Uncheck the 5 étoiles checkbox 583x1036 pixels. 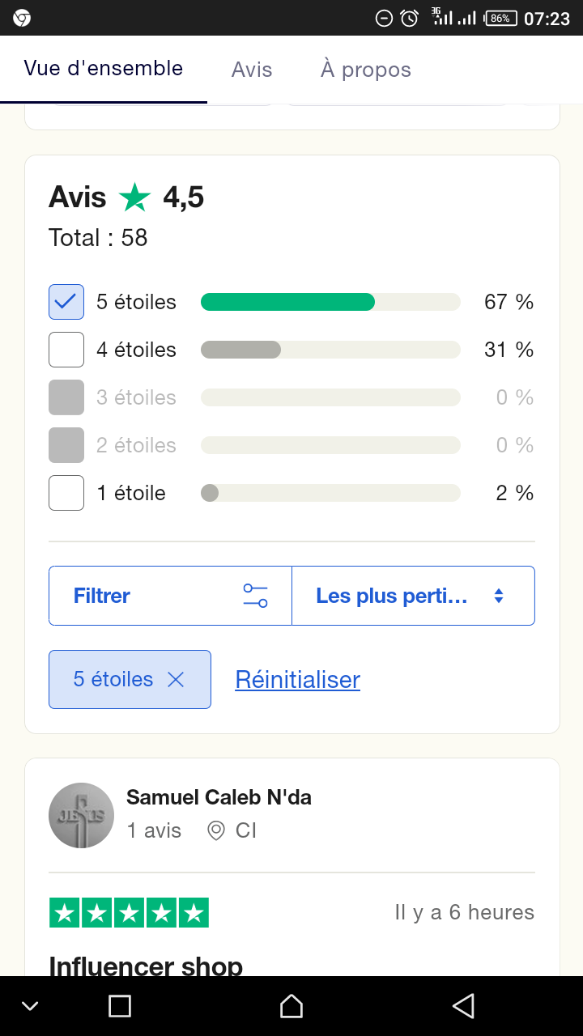66,302
